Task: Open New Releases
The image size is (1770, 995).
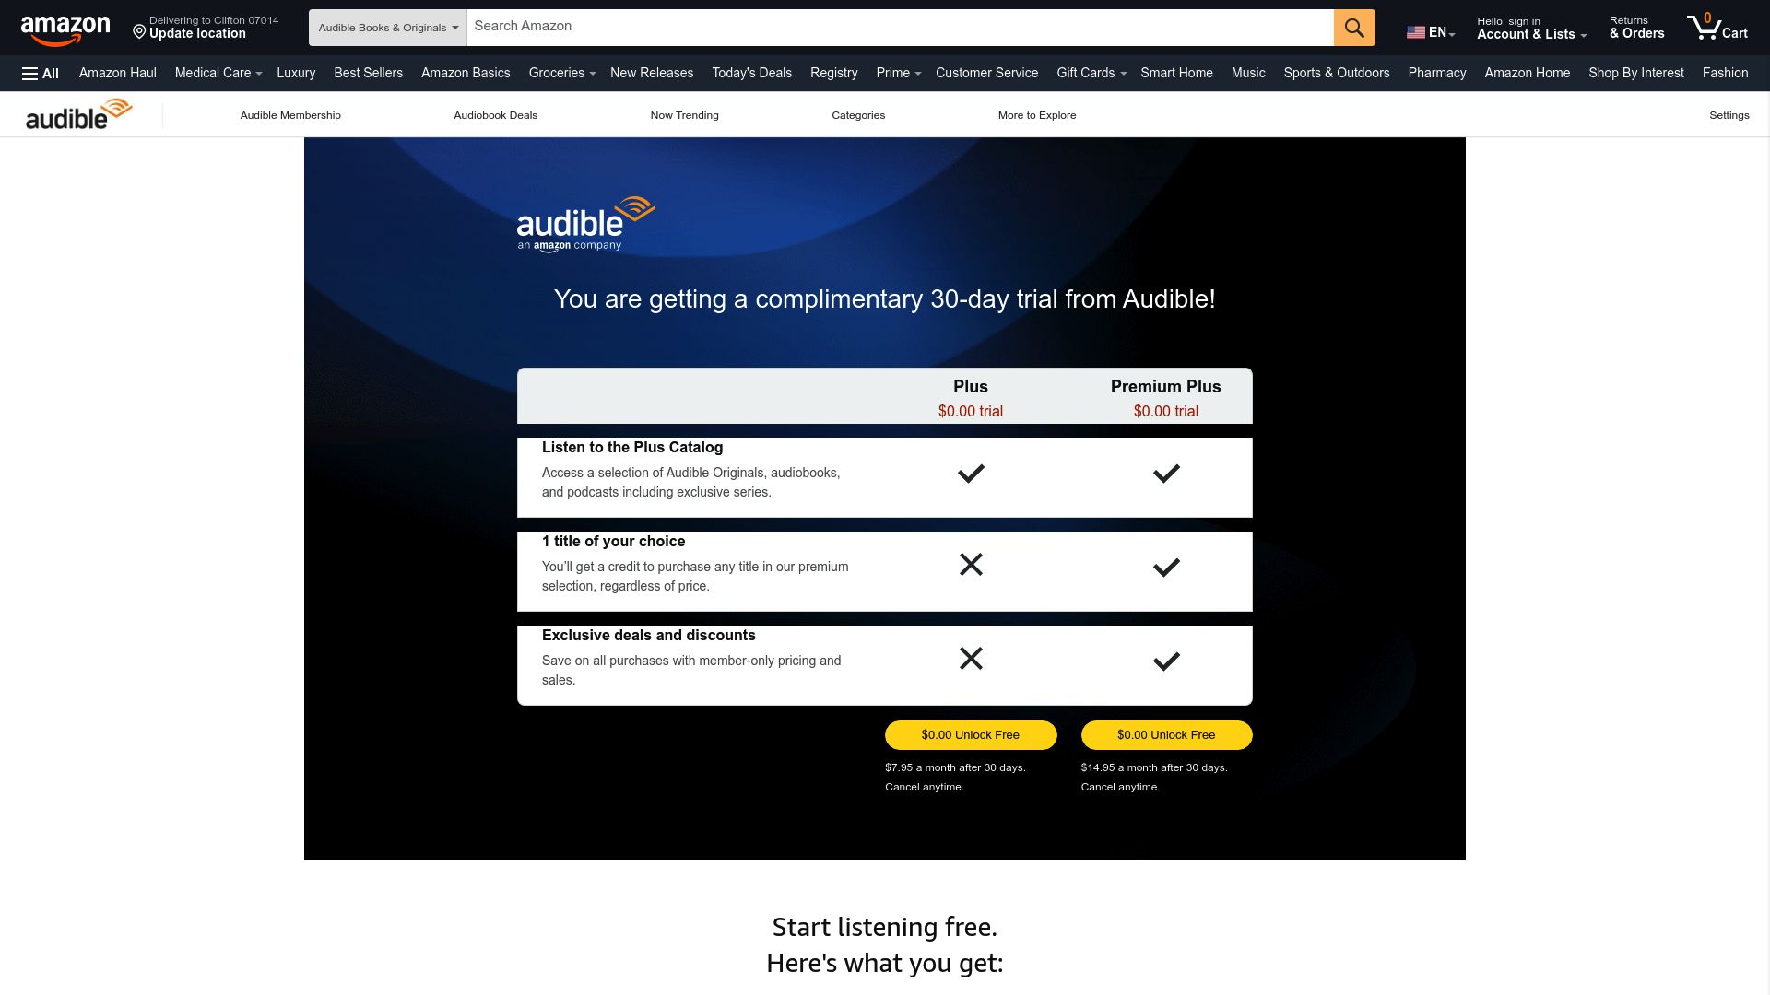Action: coord(652,73)
